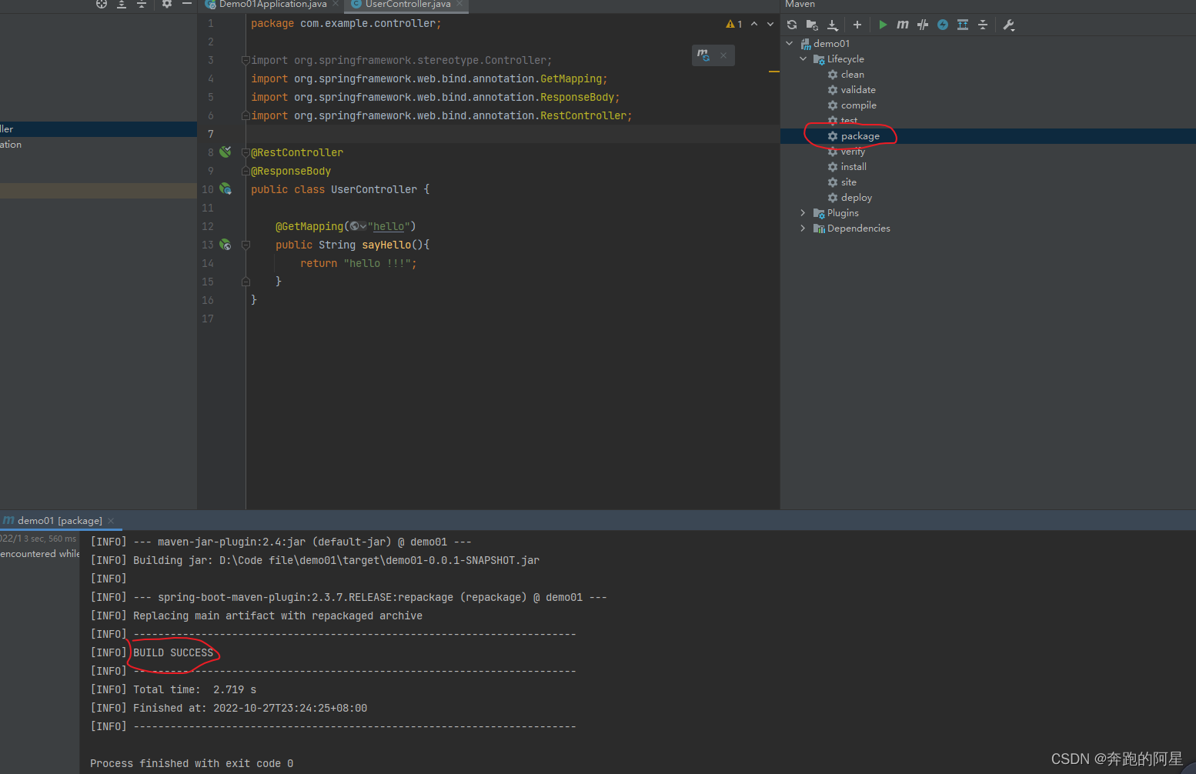Select the demo01 [package] run tab
This screenshot has height=774, width=1196.
coord(59,521)
